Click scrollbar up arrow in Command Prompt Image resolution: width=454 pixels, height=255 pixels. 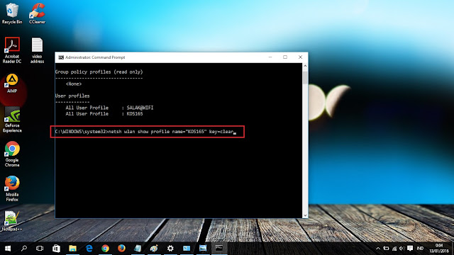click(x=305, y=66)
